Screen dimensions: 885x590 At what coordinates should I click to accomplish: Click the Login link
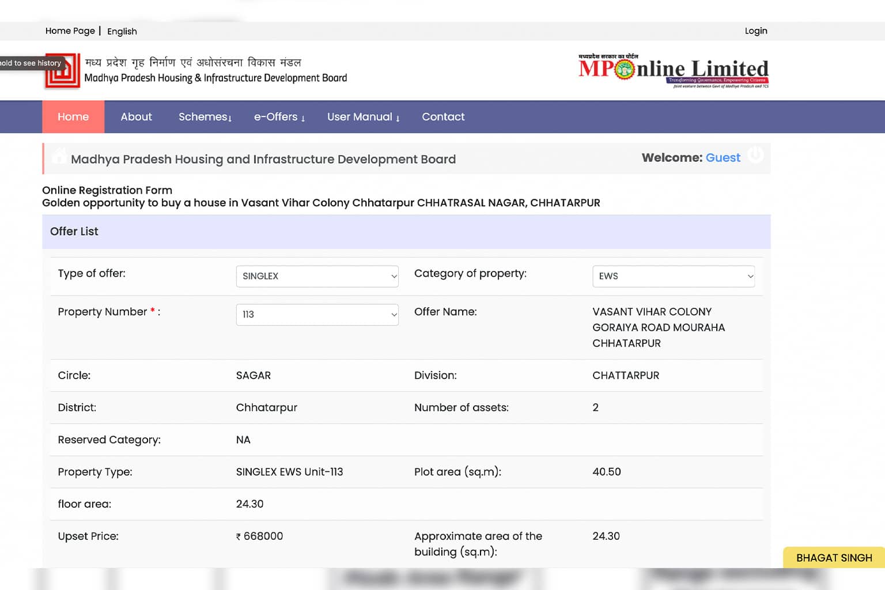pos(756,31)
